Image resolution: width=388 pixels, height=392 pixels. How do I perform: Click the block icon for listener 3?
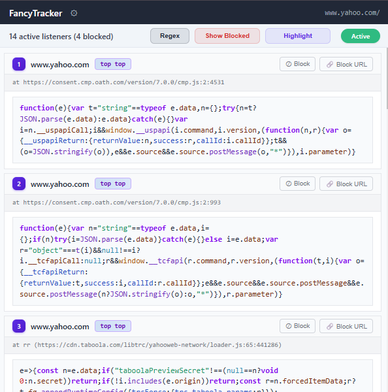[x=289, y=326]
